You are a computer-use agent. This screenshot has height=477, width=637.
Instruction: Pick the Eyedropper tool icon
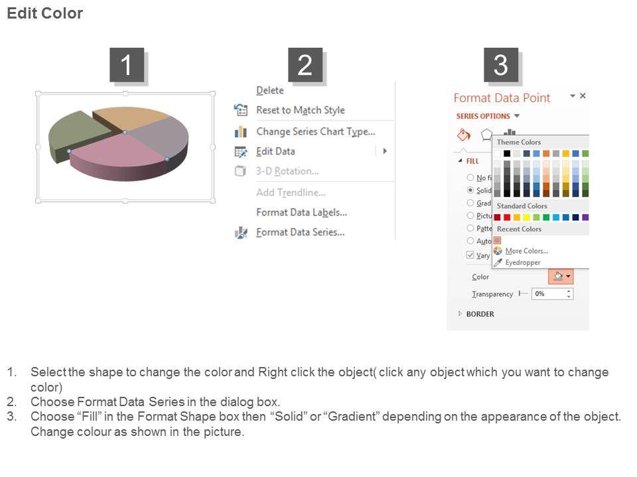coord(498,262)
